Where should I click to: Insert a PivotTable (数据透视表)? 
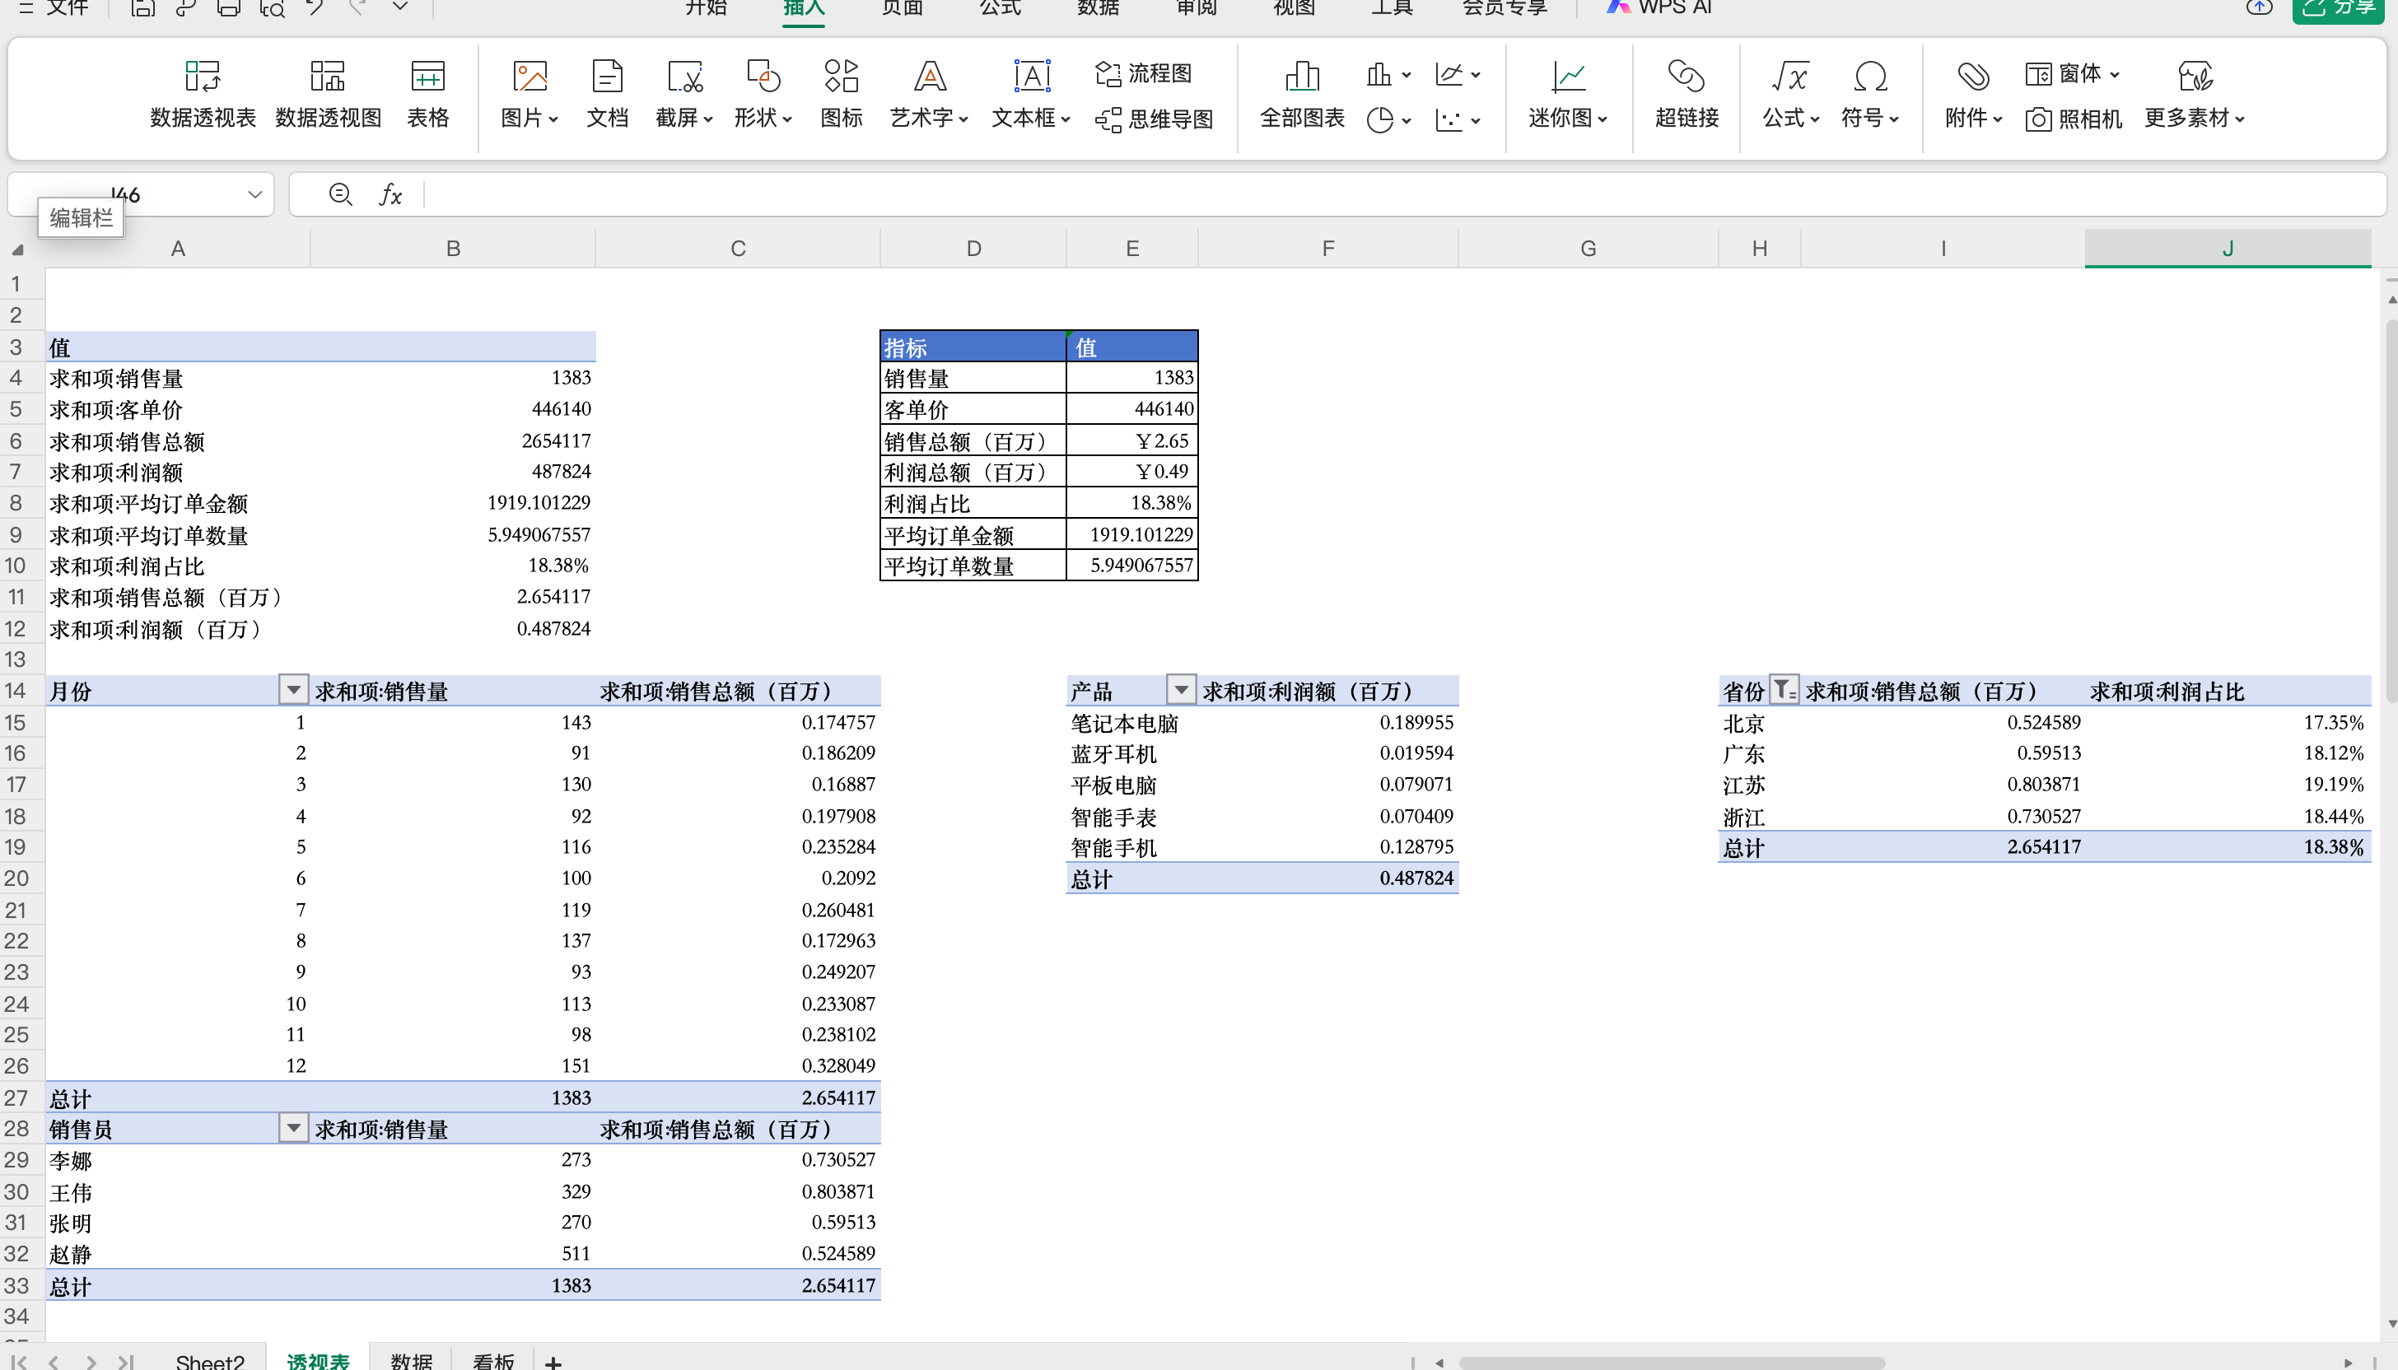[x=203, y=93]
